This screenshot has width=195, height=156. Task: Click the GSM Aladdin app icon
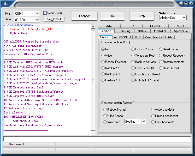coord(6,4)
